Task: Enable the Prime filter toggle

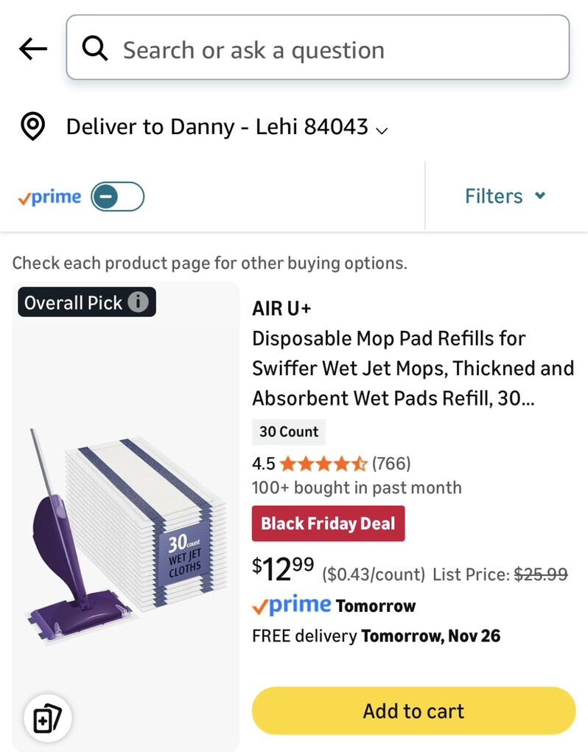Action: (x=118, y=197)
